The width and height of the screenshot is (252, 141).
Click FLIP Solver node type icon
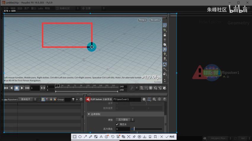(88, 99)
